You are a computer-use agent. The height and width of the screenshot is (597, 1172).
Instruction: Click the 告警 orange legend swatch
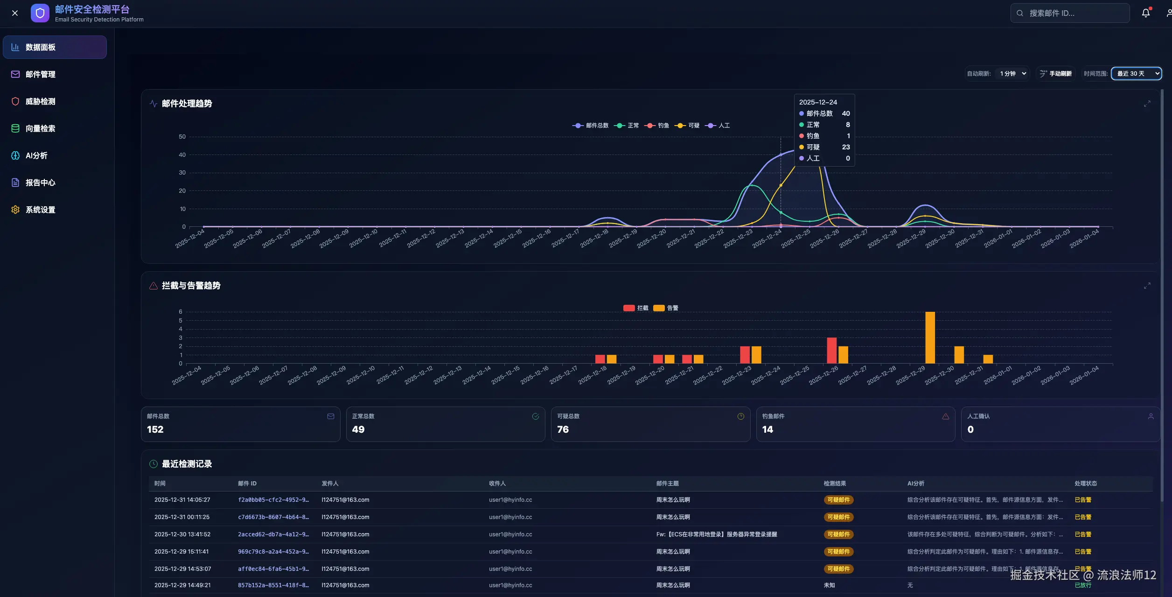[x=659, y=308]
